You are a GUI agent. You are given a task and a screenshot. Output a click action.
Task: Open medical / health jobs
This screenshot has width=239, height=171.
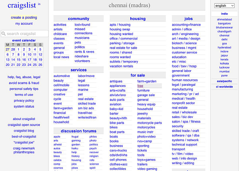click(184, 98)
